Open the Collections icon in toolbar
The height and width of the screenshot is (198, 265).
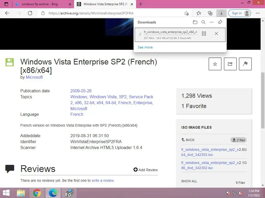click(x=210, y=13)
